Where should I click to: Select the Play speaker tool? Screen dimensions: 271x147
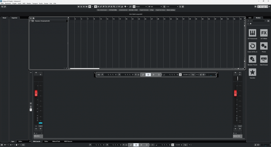click(119, 7)
